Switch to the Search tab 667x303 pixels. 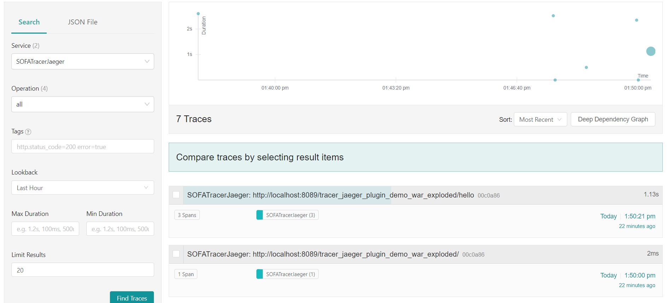[x=29, y=22]
